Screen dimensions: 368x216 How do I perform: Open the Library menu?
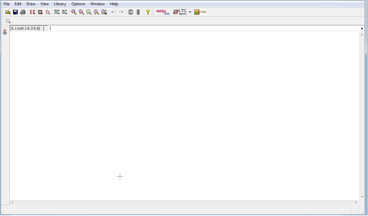[x=60, y=4]
